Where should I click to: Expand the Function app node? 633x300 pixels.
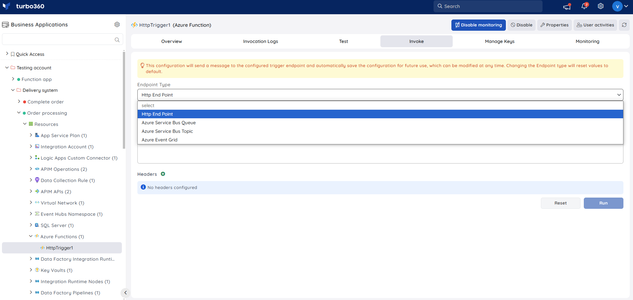[x=13, y=79]
